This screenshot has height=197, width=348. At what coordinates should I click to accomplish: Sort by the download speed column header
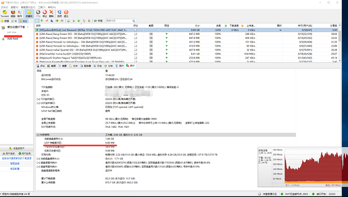pyautogui.click(x=231, y=26)
